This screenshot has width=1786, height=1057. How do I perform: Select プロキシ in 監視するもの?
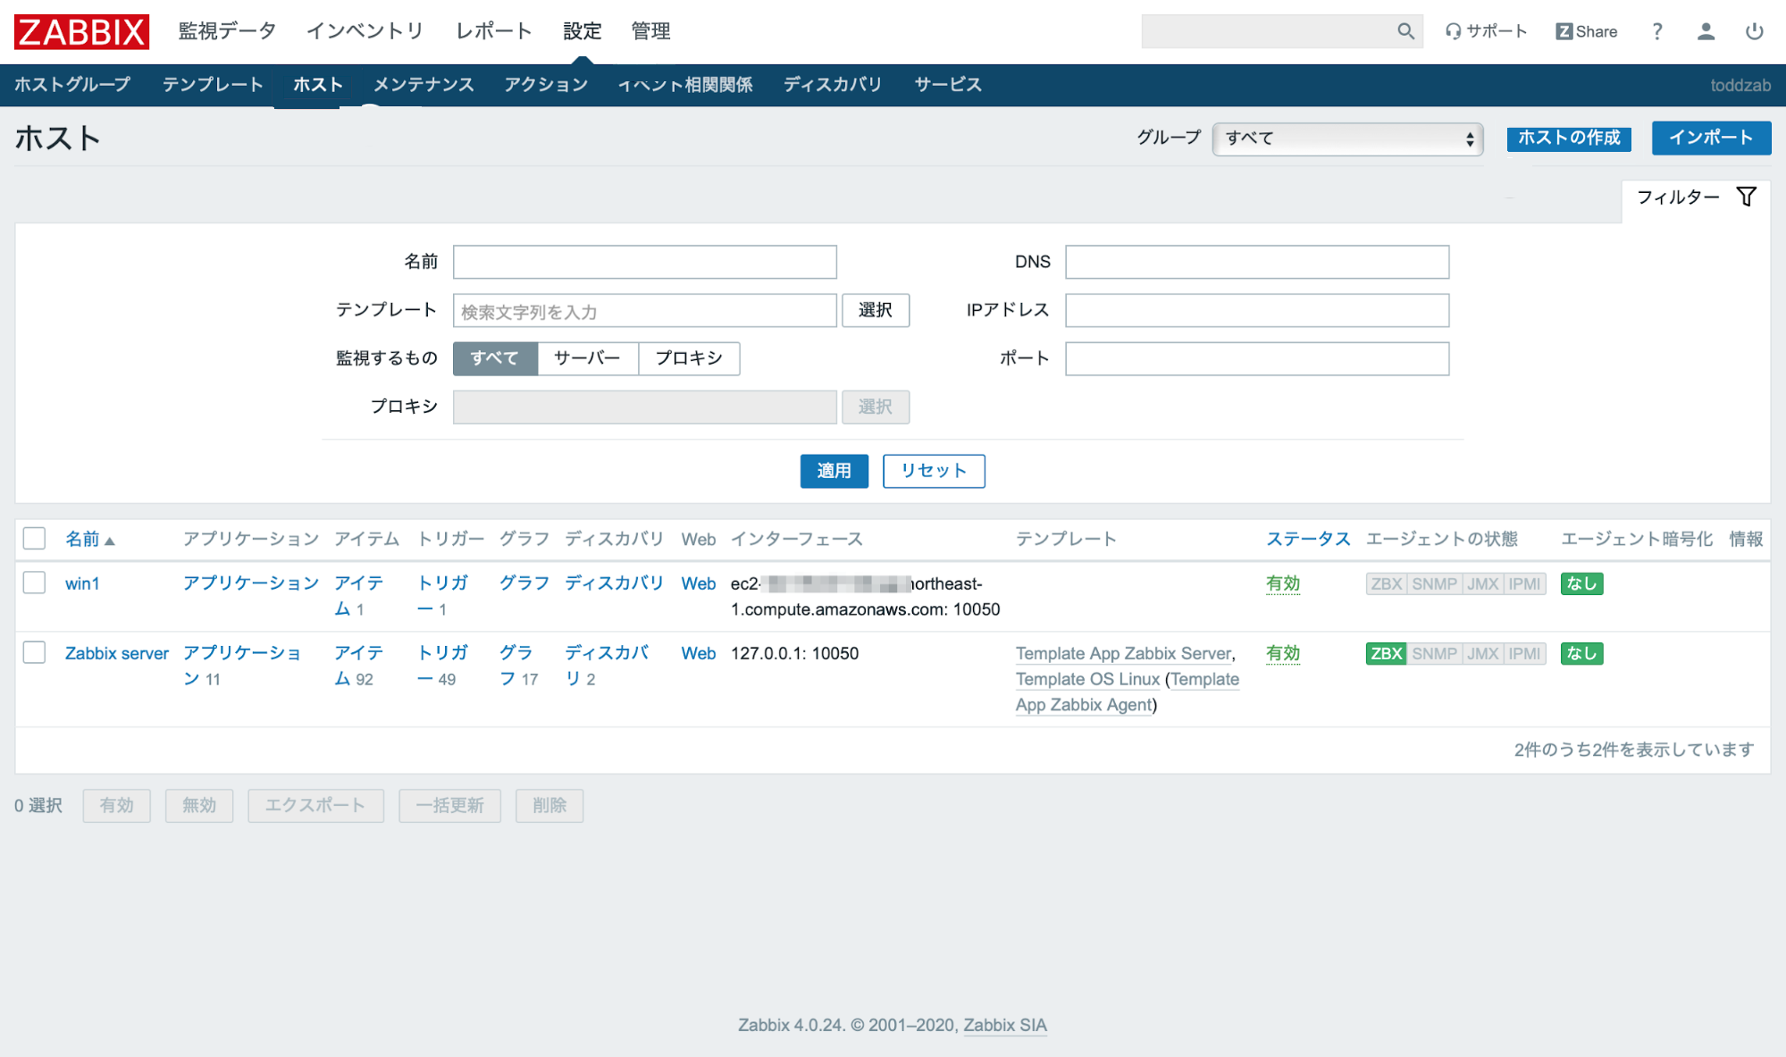(689, 358)
